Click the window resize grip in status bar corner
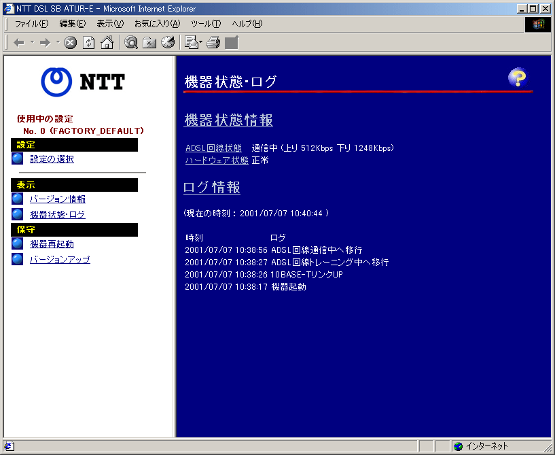Screen dimensions: 555x455 (x=548, y=448)
